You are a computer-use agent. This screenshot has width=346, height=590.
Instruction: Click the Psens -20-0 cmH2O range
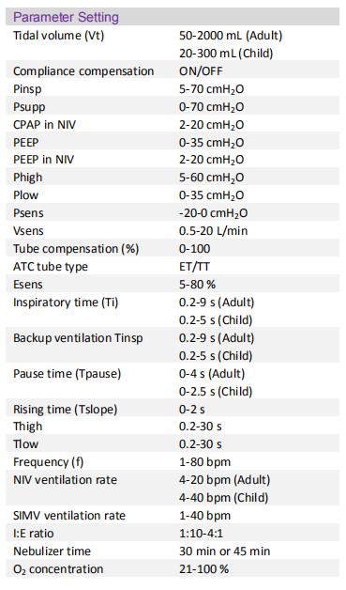(214, 213)
